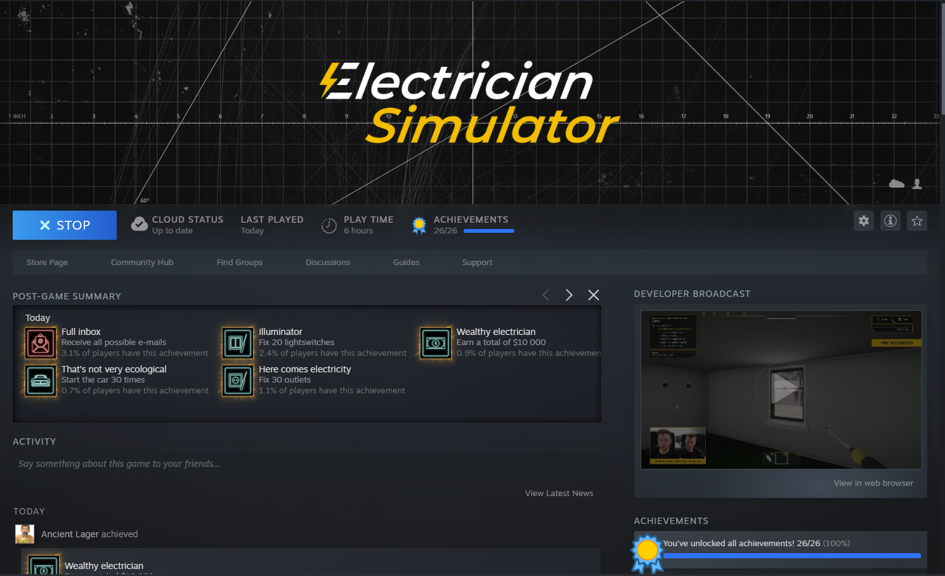945x576 pixels.
Task: Open the Discussions tab
Action: pyautogui.click(x=328, y=262)
